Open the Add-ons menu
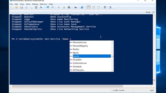This screenshot has height=93, width=166. [x=43, y=4]
